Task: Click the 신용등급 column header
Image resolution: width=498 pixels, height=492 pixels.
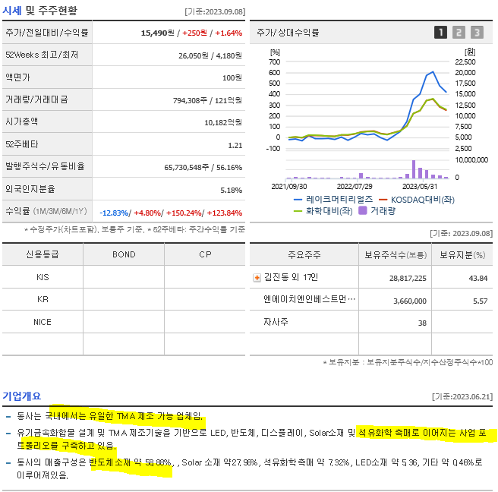Action: tap(43, 254)
